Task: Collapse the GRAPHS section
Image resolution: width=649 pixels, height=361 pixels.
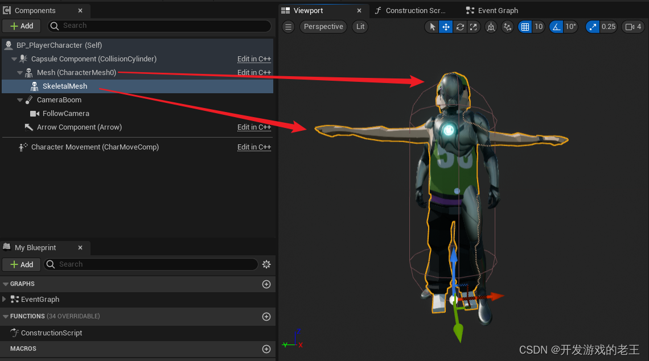Action: pyautogui.click(x=6, y=284)
